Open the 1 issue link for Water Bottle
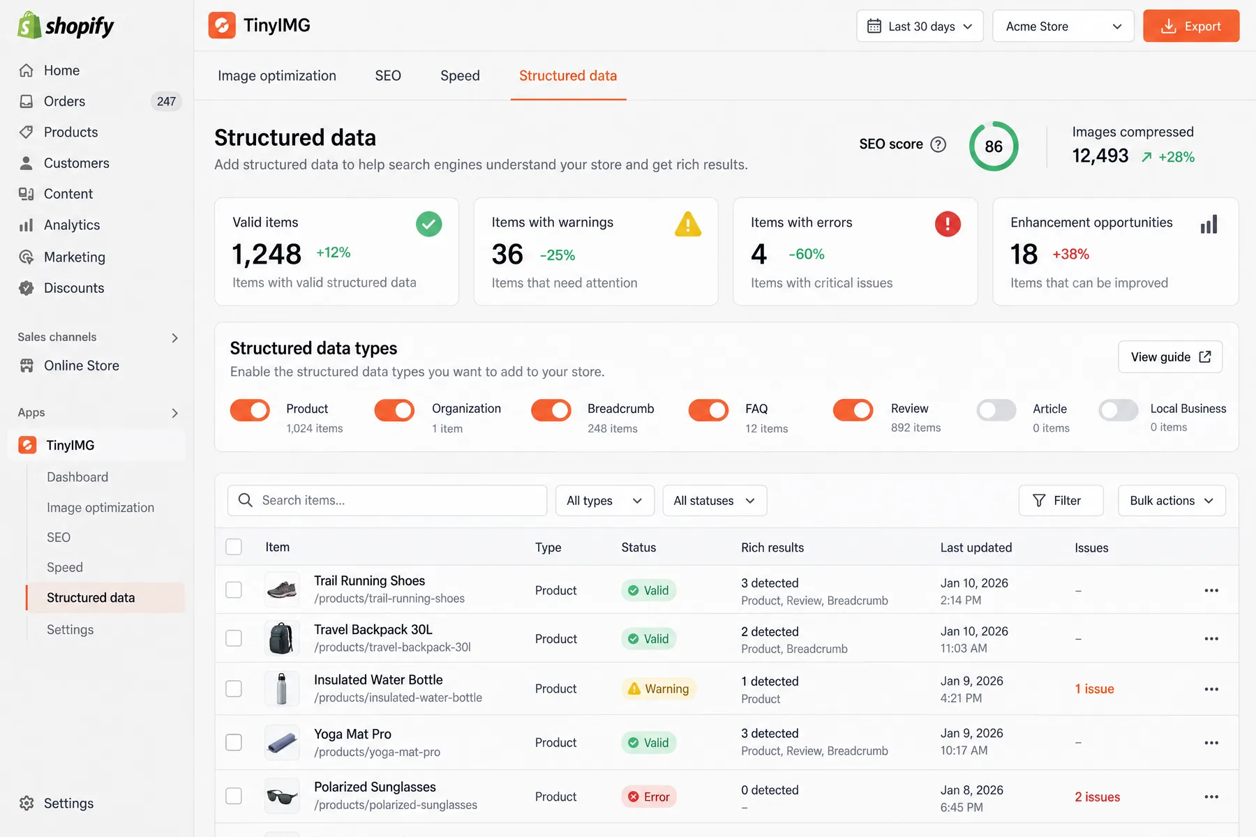The image size is (1256, 837). [x=1094, y=689]
